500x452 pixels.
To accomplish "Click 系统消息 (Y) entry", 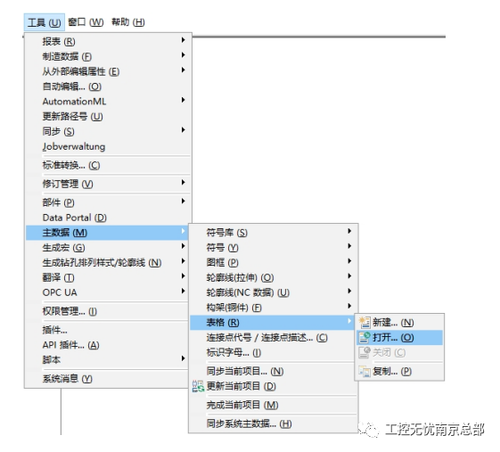I will click(x=108, y=379).
